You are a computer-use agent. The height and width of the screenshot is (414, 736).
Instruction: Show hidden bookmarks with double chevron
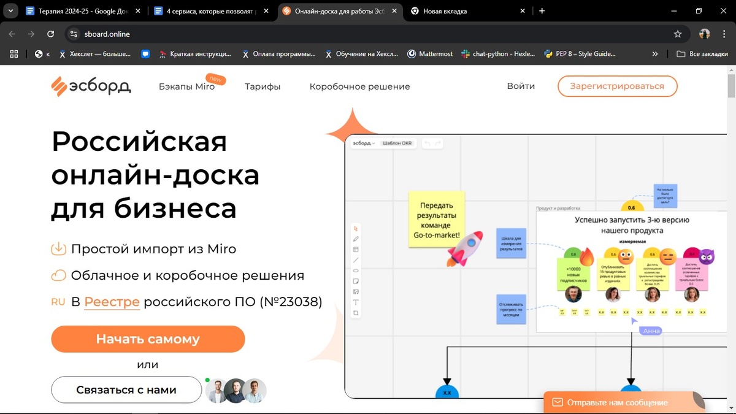click(x=655, y=54)
